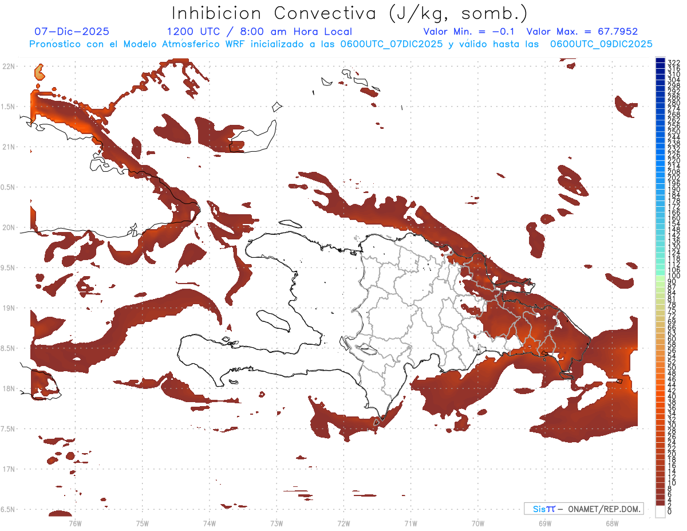The height and width of the screenshot is (531, 687).
Task: Click the '70W' longitude axis label
Action: pos(478,524)
